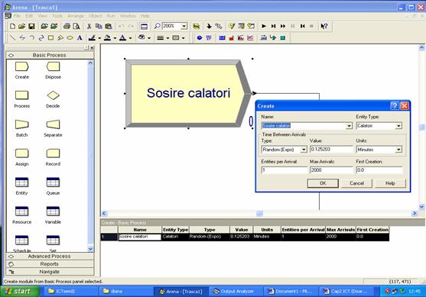426x297 pixels.
Task: Open the Navigate panel
Action: [x=50, y=272]
